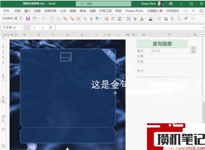Click the 金句信息 header cell
Image resolution: width=205 pixels, height=150 pixels.
pyautogui.click(x=162, y=43)
